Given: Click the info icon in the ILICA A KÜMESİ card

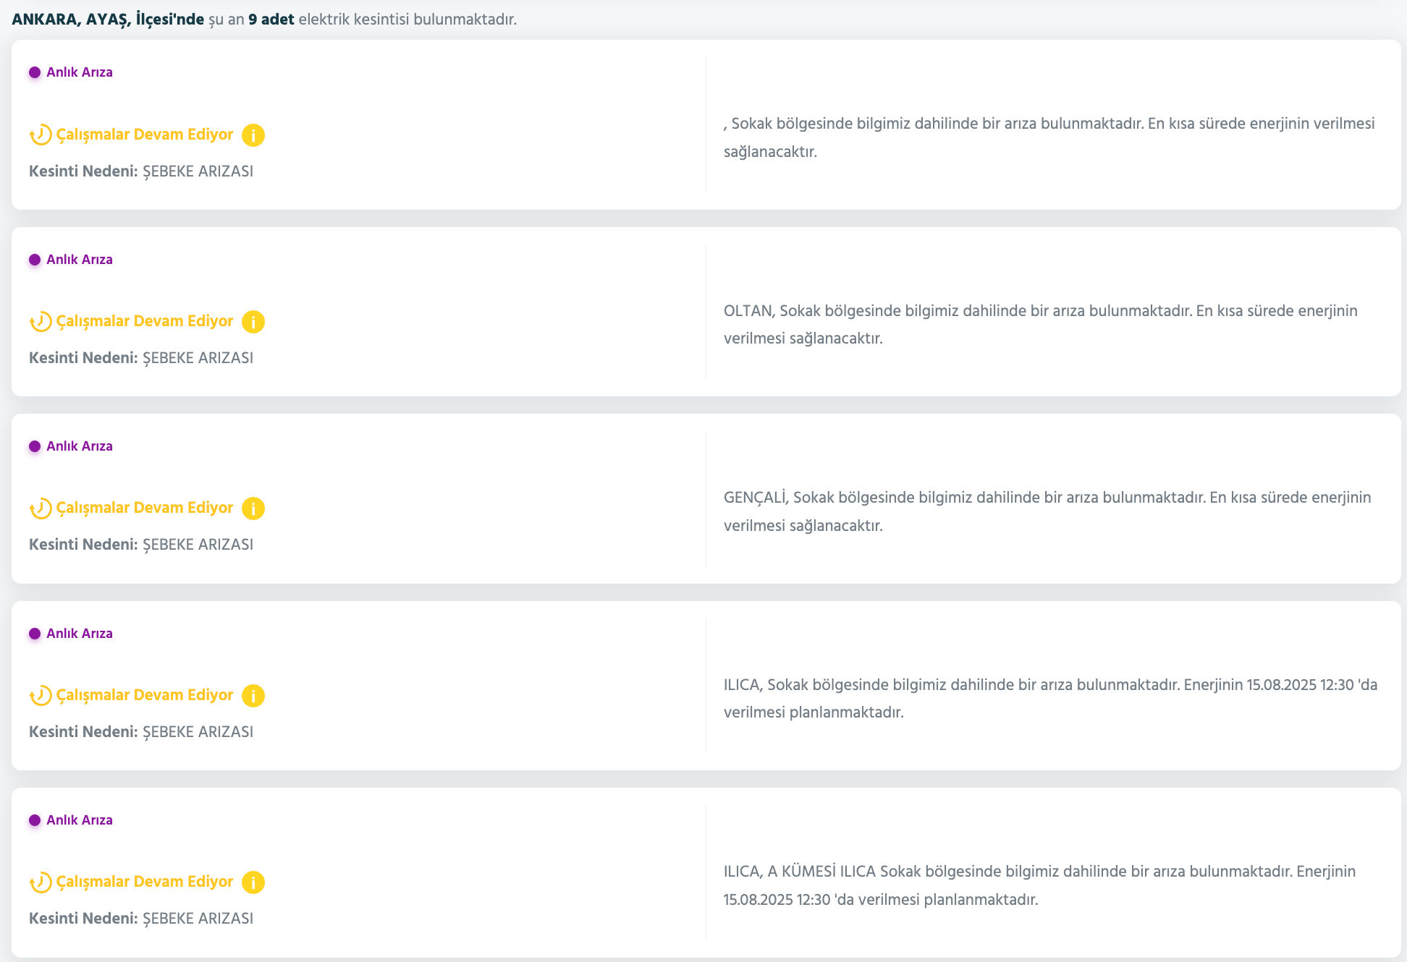Looking at the screenshot, I should click(x=253, y=882).
